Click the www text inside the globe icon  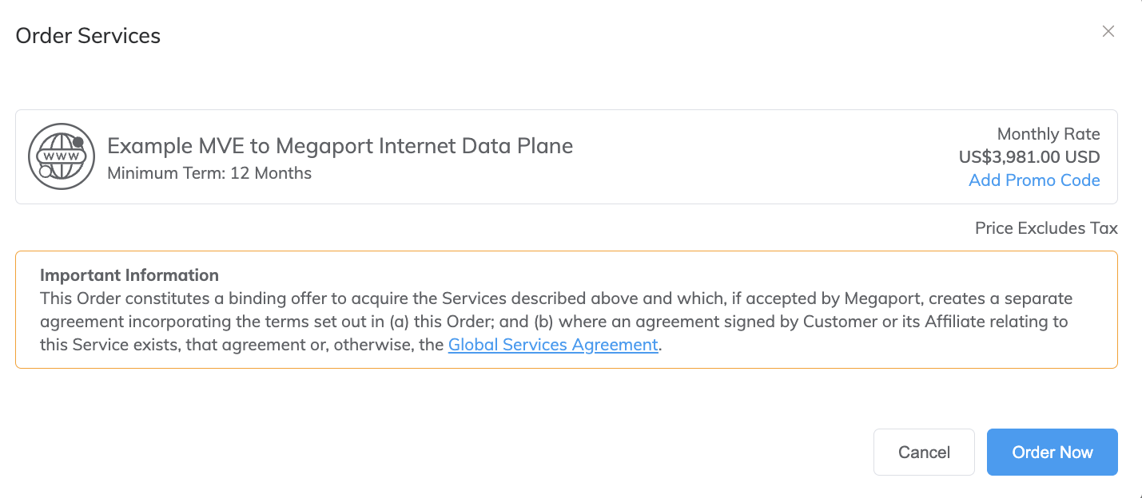tap(62, 156)
